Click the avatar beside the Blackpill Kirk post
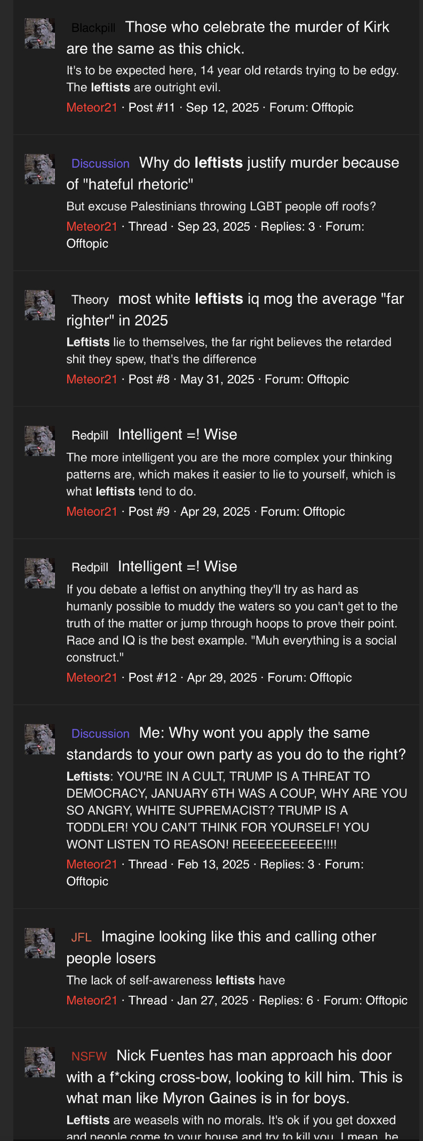 [x=39, y=34]
